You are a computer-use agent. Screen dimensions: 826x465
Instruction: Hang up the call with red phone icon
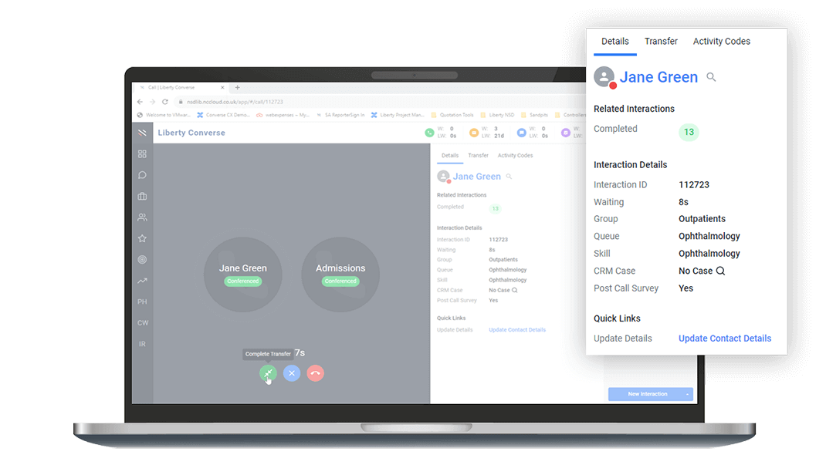pos(315,373)
